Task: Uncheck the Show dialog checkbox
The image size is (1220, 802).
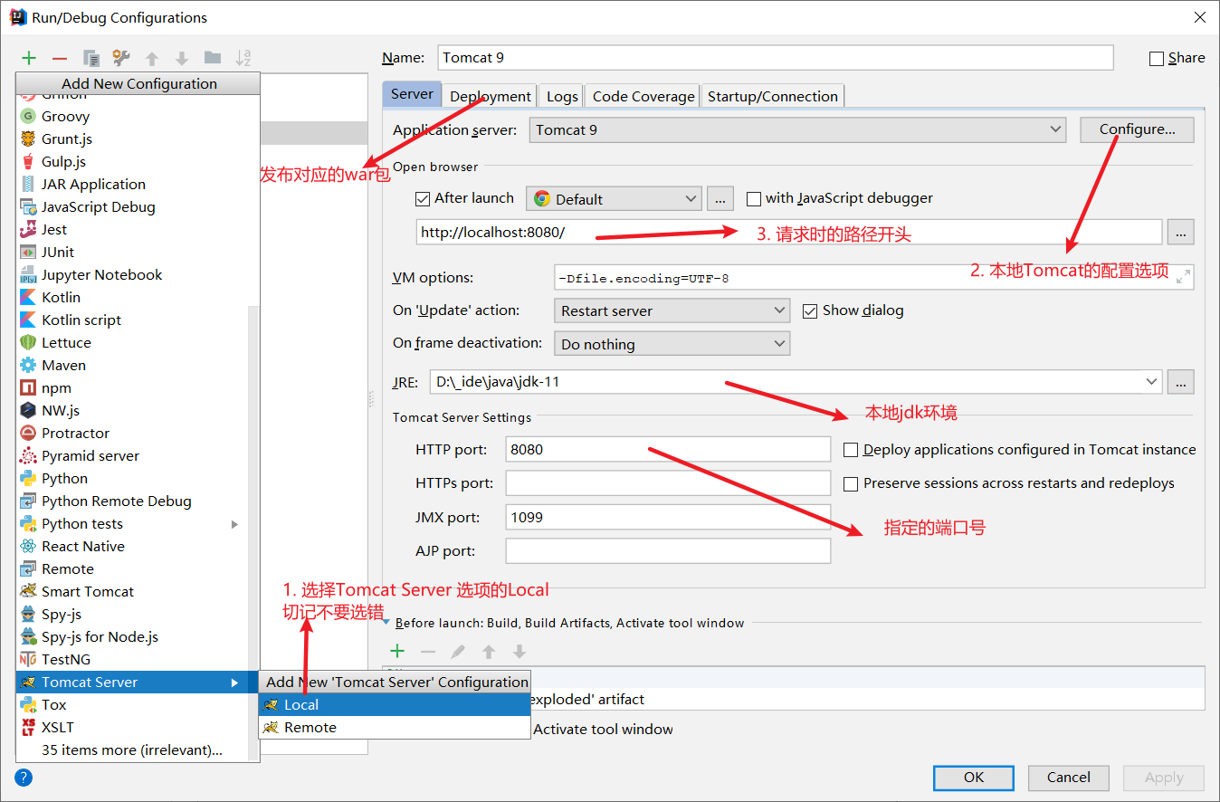Action: coord(810,310)
